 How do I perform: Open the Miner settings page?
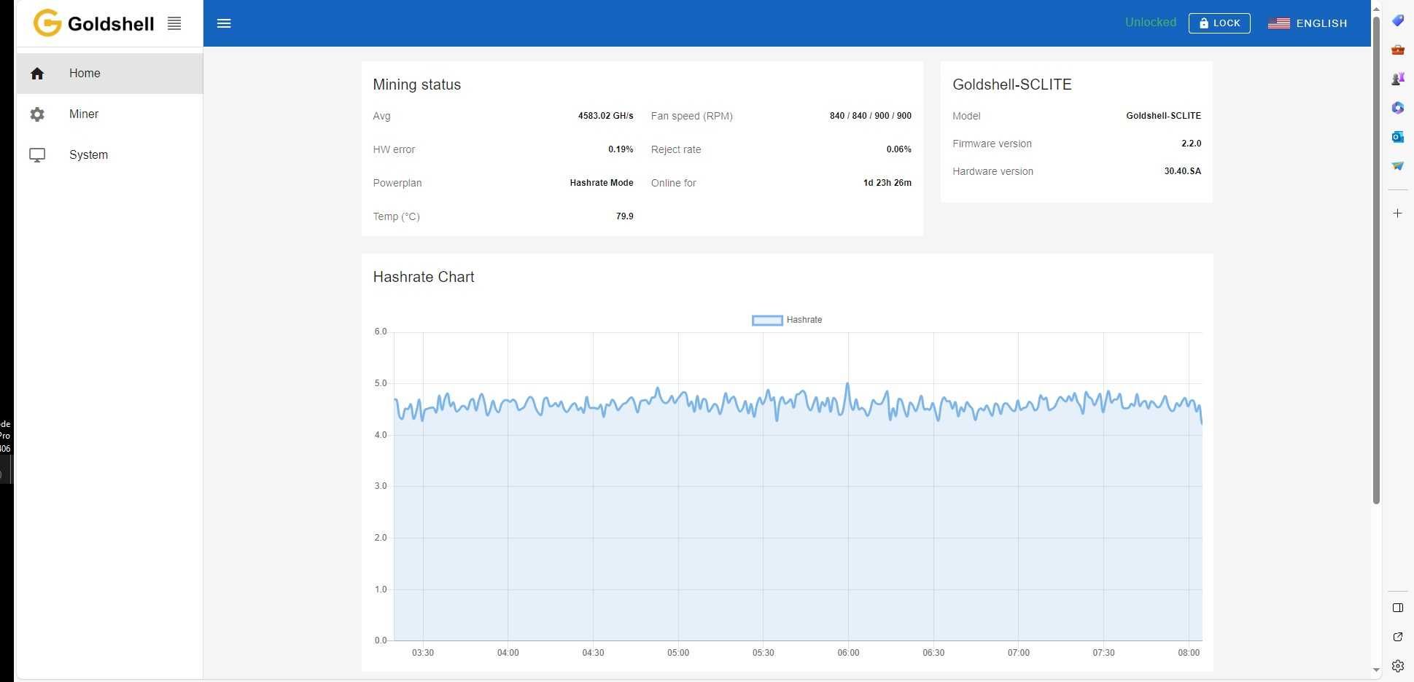pos(109,114)
